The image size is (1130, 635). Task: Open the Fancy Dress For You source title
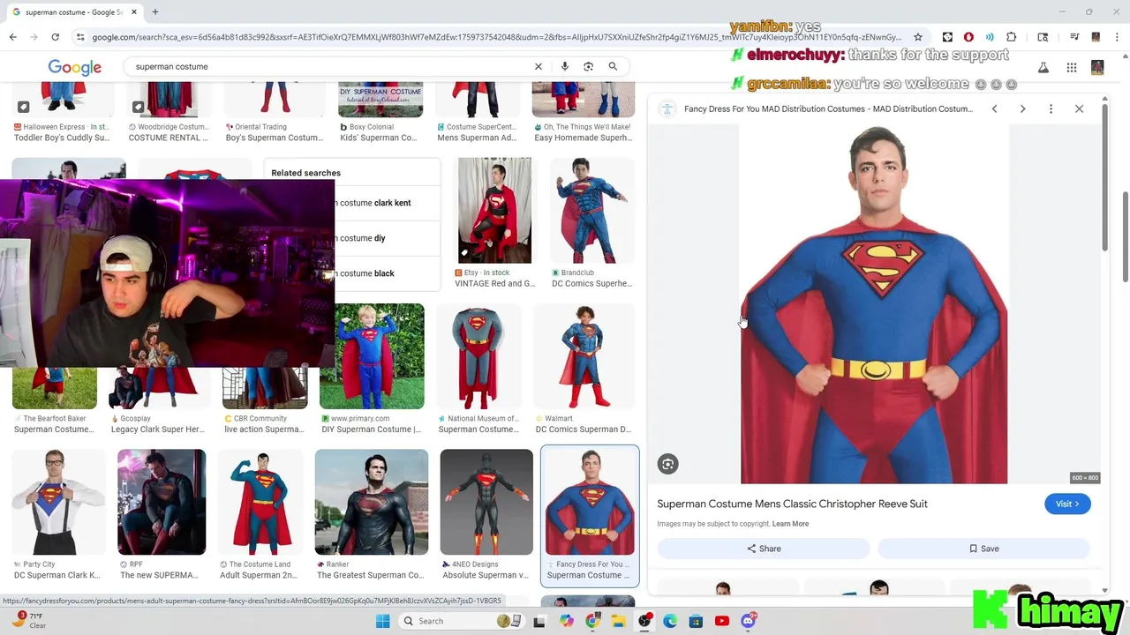click(x=828, y=108)
